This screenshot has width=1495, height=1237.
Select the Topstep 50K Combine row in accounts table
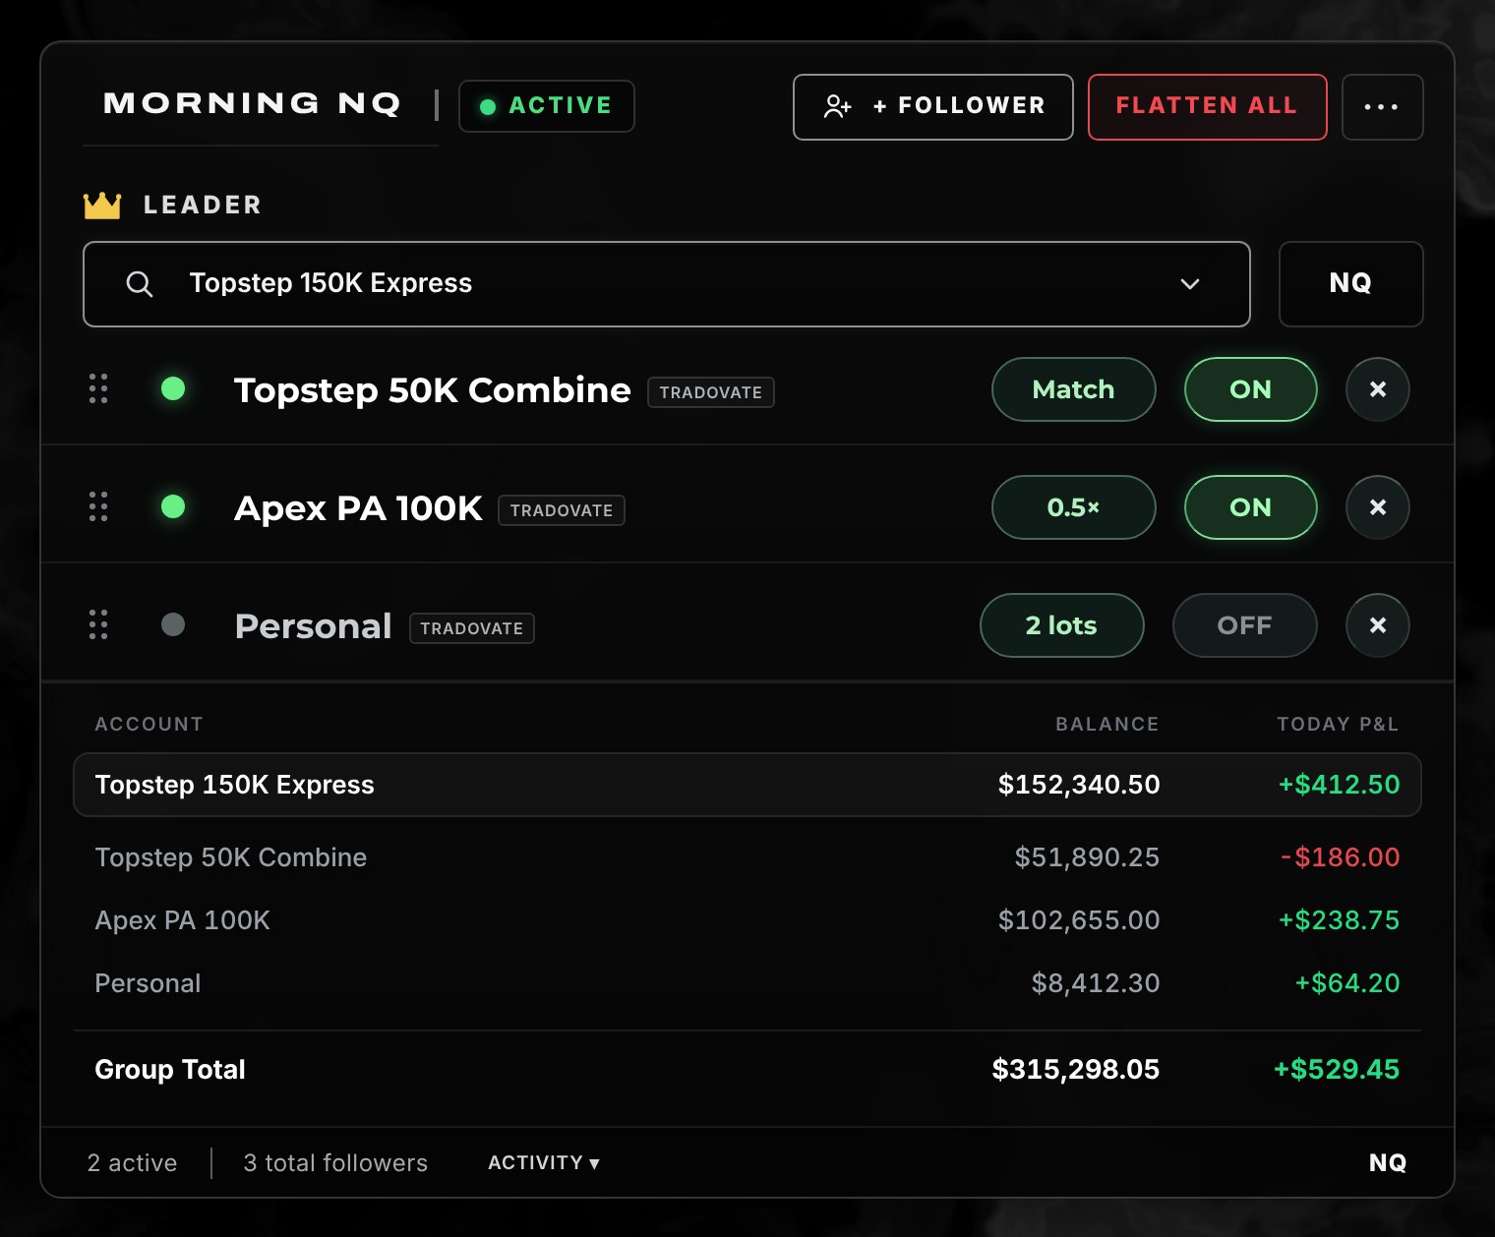pyautogui.click(x=747, y=857)
